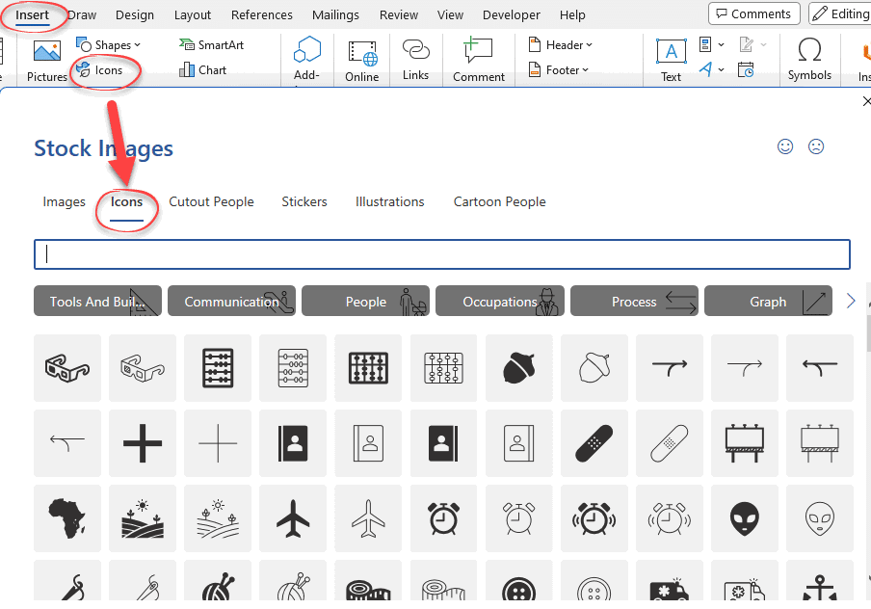This screenshot has height=609, width=871.
Task: Insert a Chart from the ribbon
Action: pos(203,70)
